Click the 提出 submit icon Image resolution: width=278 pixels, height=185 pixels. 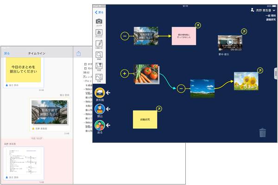[x=100, y=109]
